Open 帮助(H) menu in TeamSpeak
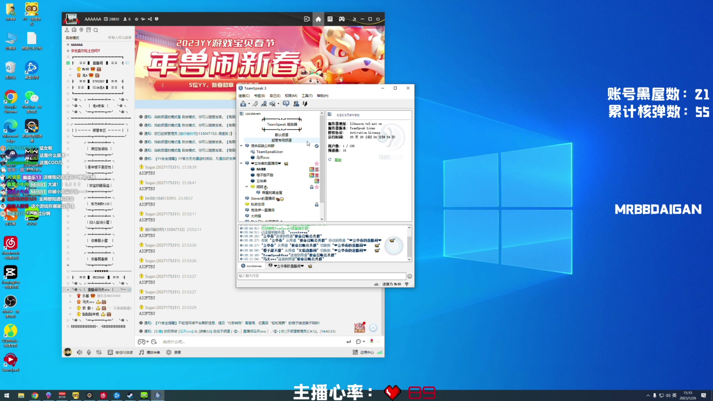Viewport: 713px width, 401px height. pos(323,96)
